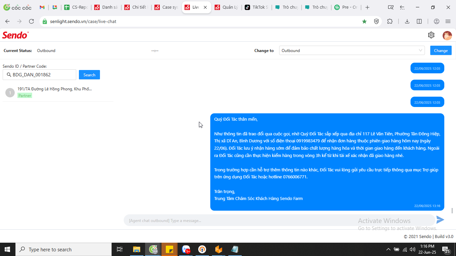456x256 pixels.
Task: Open the browser shield protection icon
Action: point(376,21)
